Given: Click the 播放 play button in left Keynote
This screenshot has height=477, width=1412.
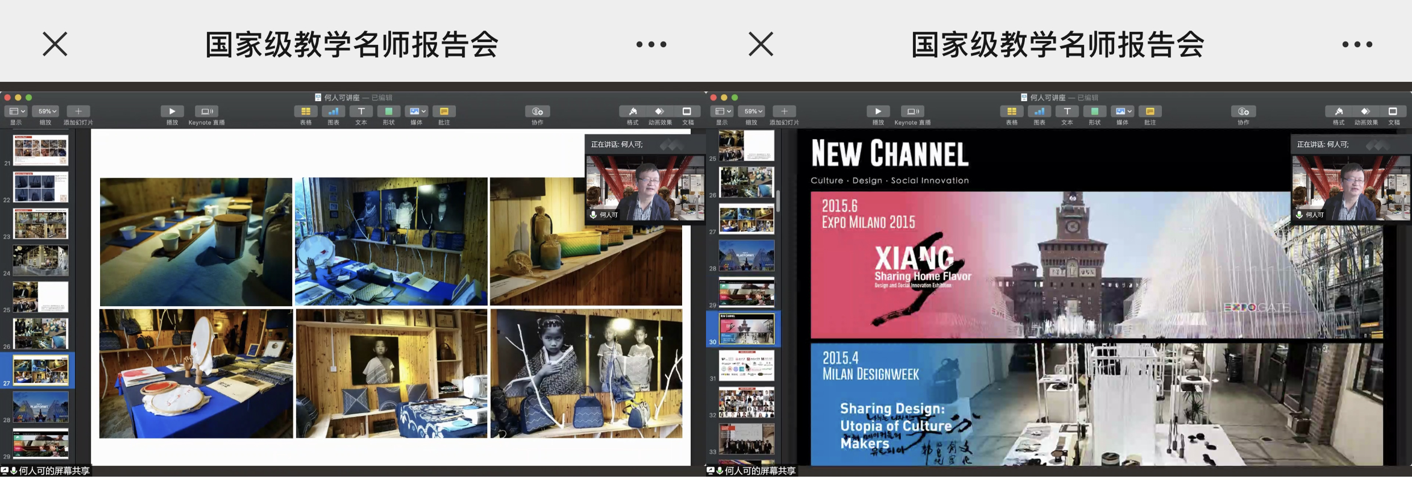Looking at the screenshot, I should coord(172,111).
